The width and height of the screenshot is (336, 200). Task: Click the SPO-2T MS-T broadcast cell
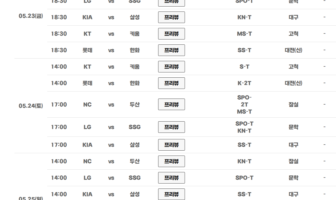pos(244,105)
